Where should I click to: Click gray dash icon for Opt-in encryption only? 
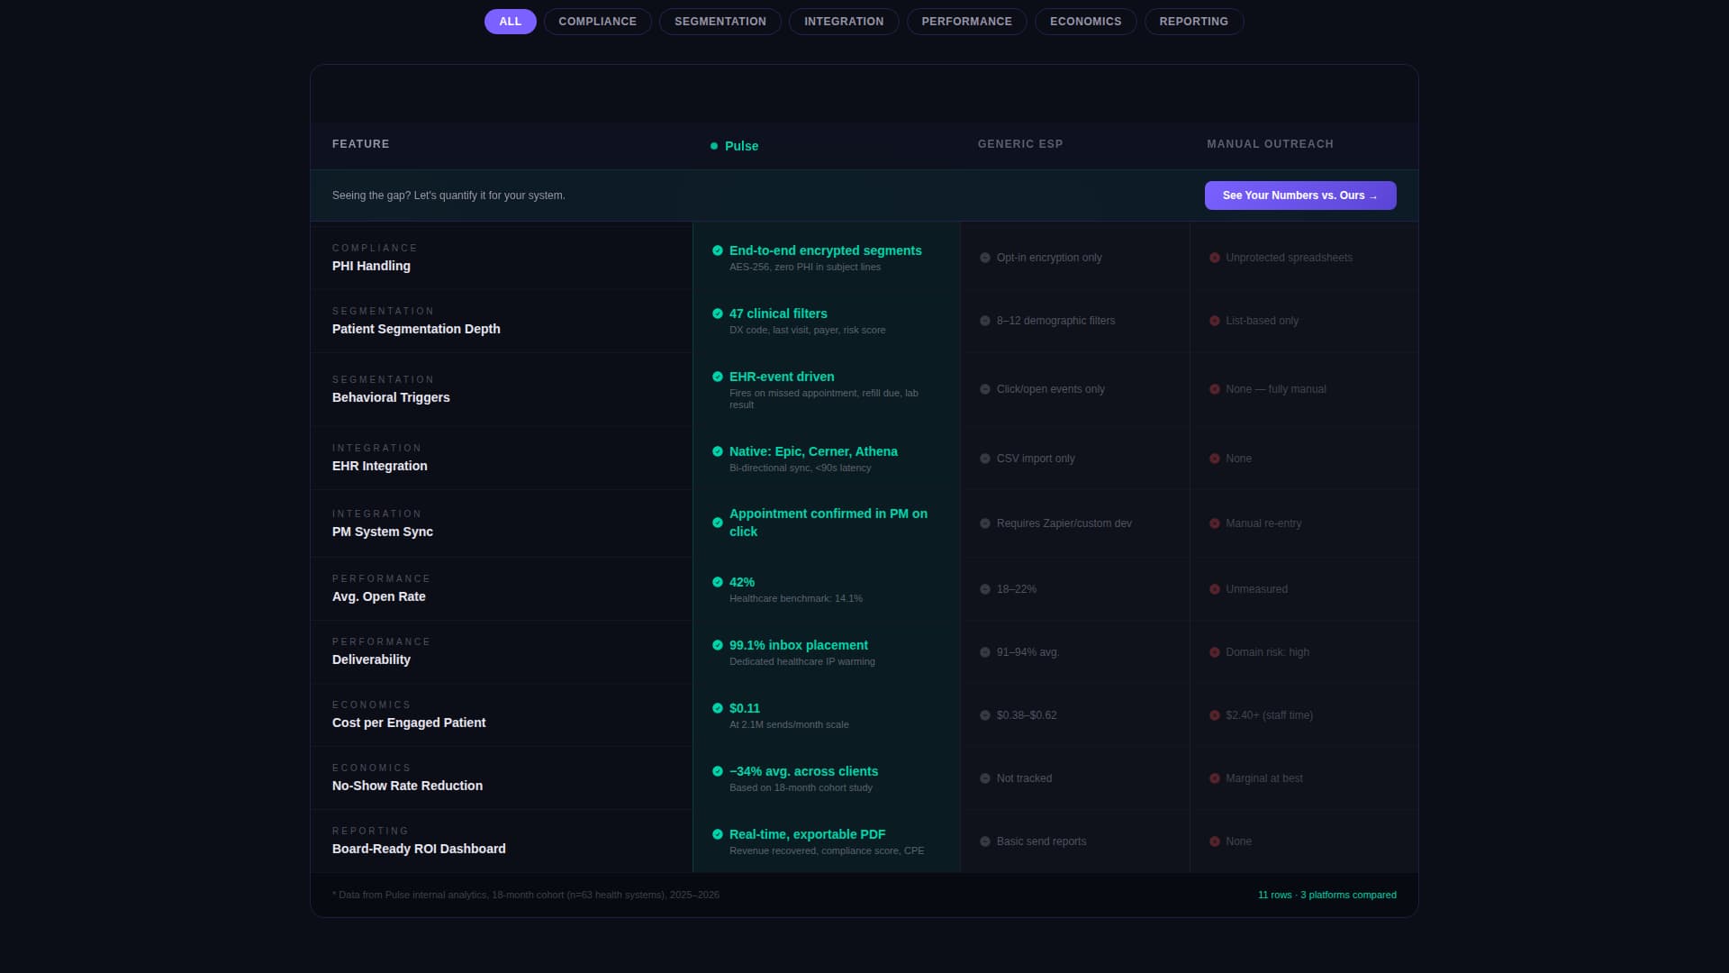[985, 258]
